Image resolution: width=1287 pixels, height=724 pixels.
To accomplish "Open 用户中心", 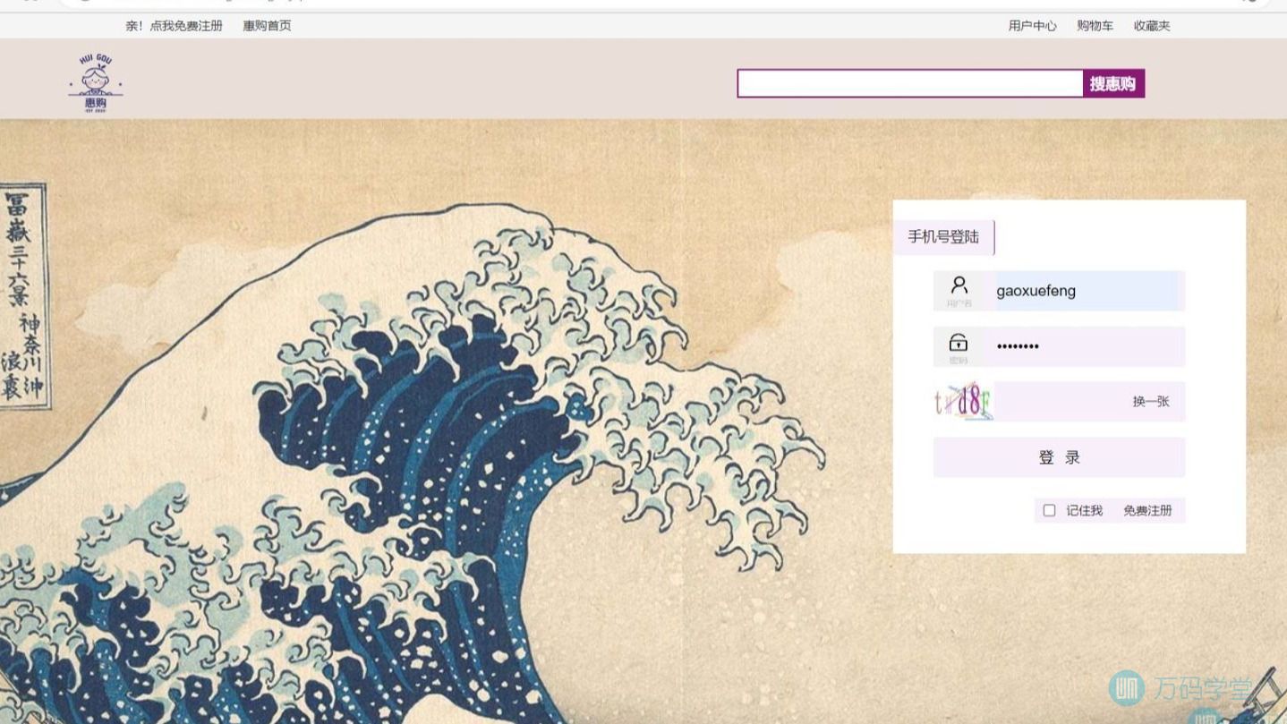I will (1032, 25).
